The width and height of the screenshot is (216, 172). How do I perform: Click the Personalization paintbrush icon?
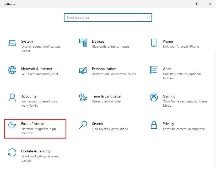pos(83,71)
